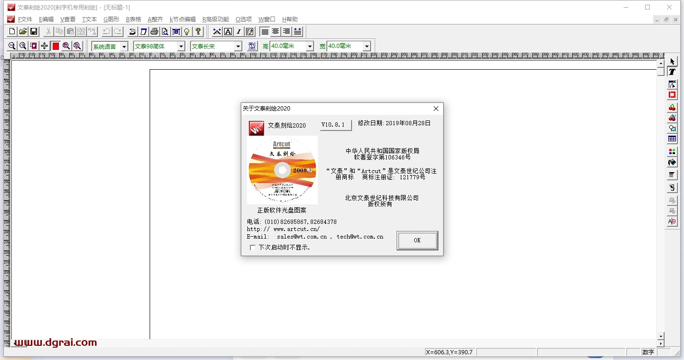Click the paint bucket fill icon
684x360 pixels.
(672, 162)
